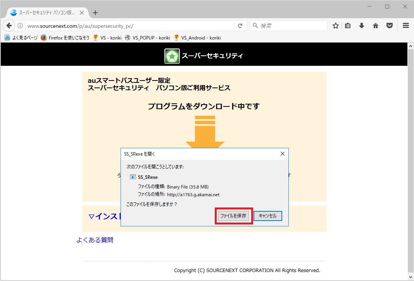Go back with the browser back arrow

[x=9, y=26]
